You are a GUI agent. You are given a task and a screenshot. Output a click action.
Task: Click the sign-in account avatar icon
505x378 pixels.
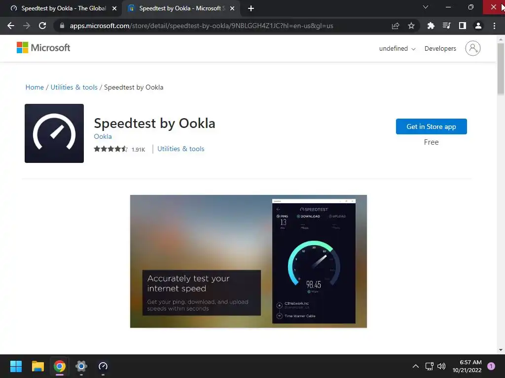tap(472, 49)
